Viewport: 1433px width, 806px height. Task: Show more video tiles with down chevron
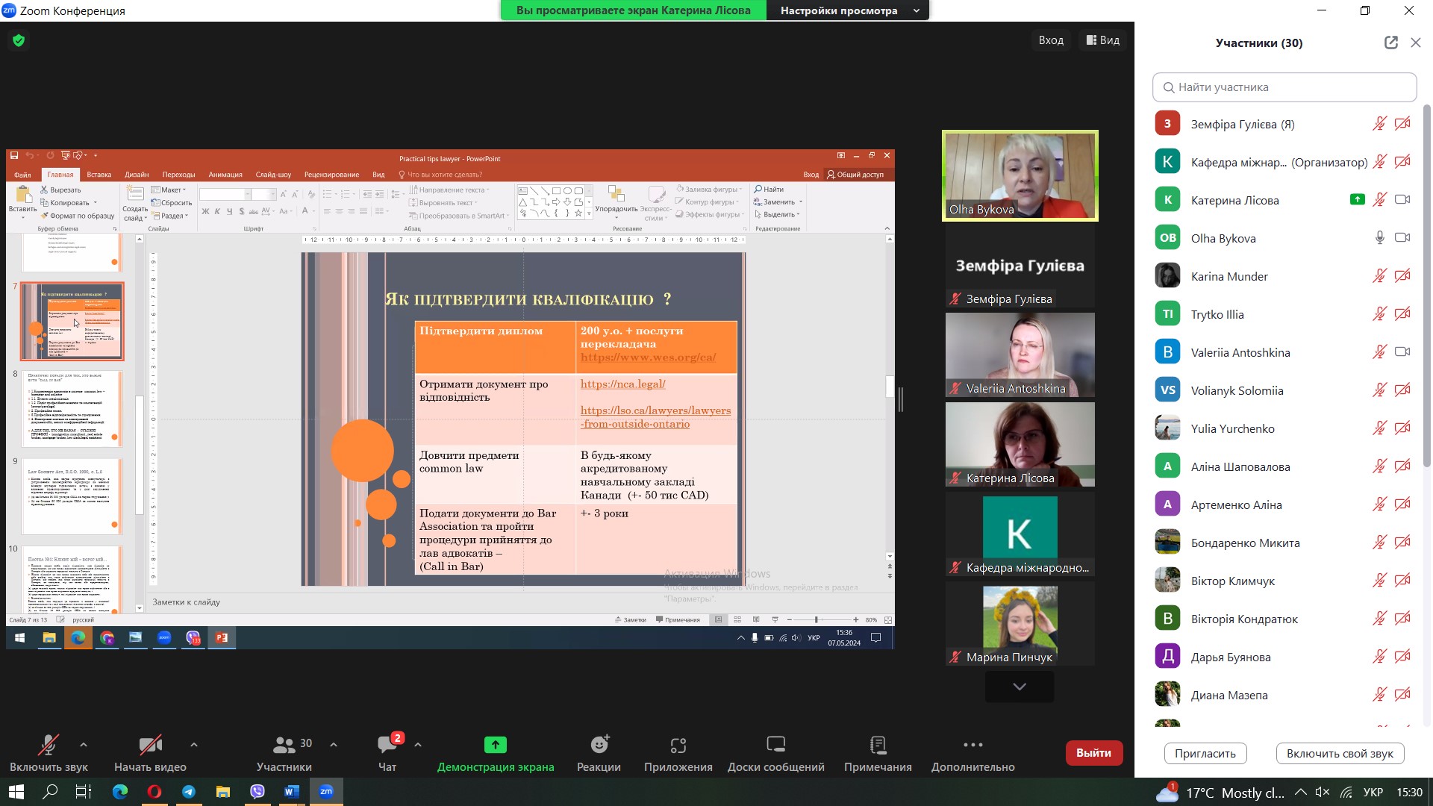(1020, 687)
